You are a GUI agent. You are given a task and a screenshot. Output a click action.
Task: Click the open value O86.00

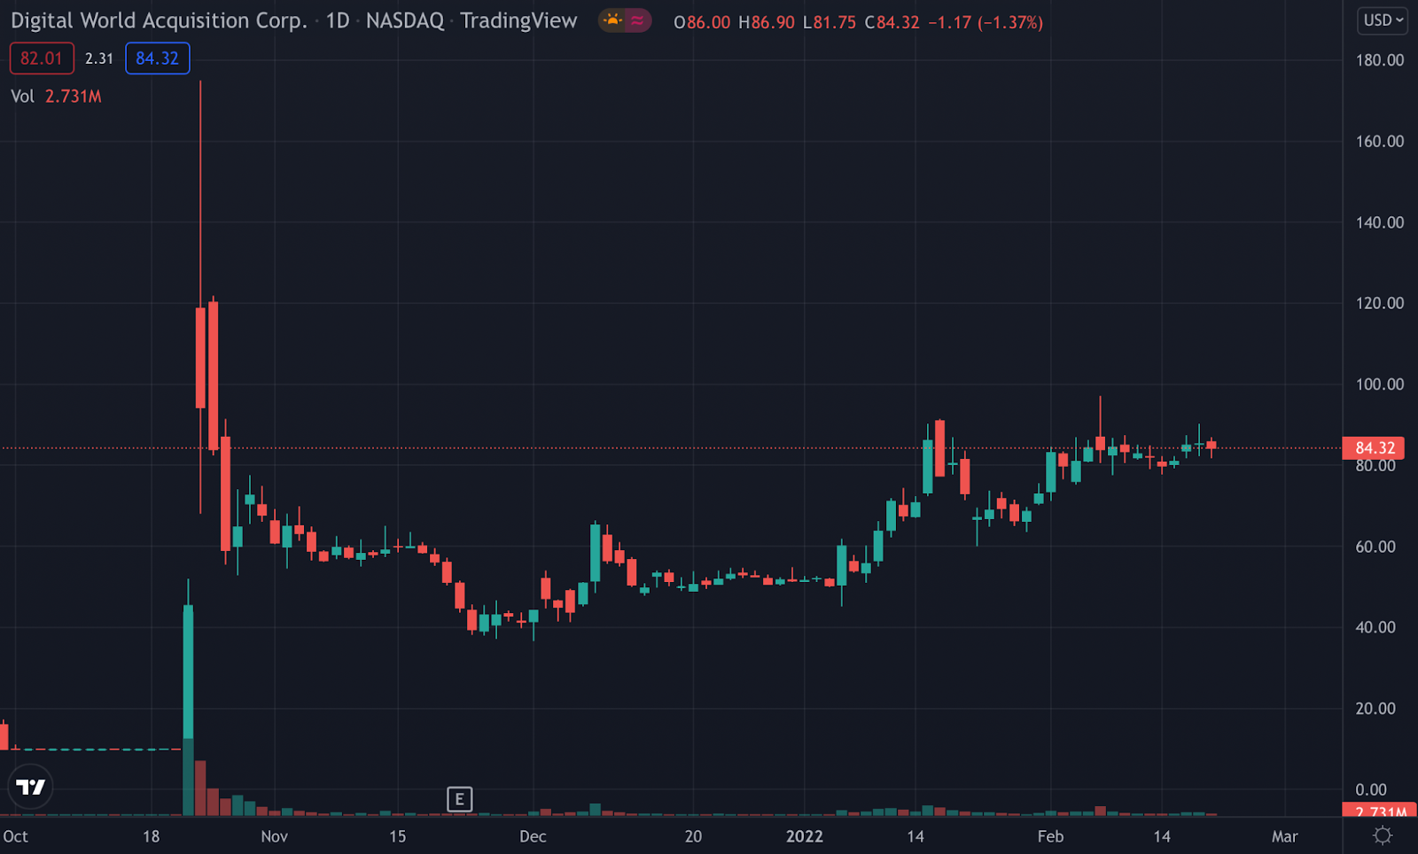pos(702,22)
